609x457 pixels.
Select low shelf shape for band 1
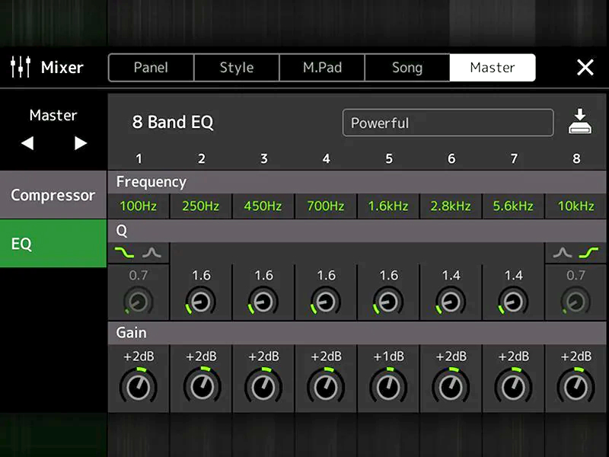pos(124,253)
